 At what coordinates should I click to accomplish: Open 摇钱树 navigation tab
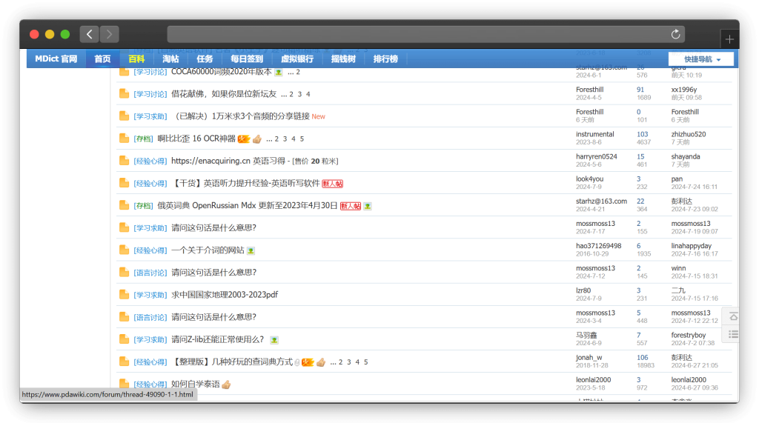343,59
